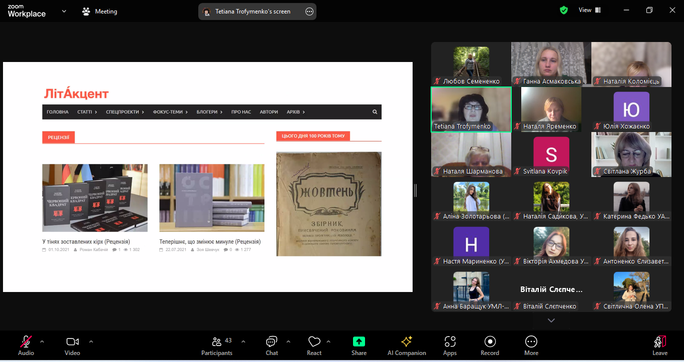
Task: Select Віталій Слєпченко's tile
Action: pos(551,289)
